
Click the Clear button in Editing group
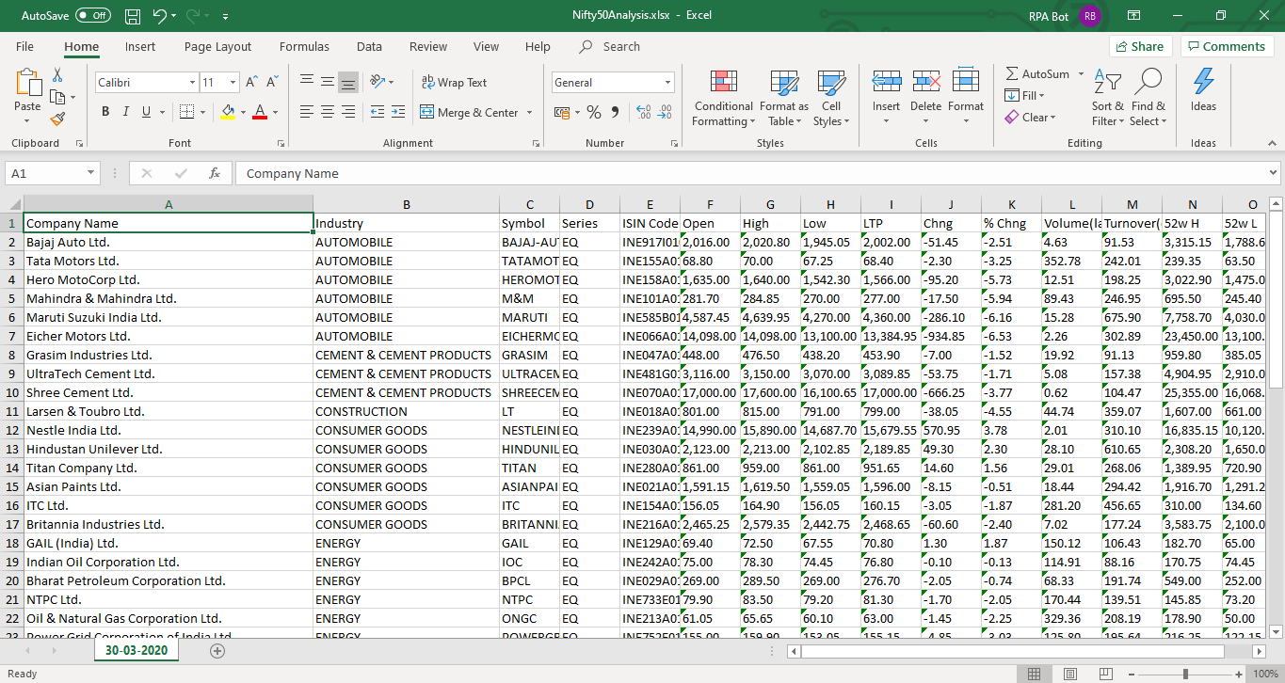click(x=1030, y=118)
